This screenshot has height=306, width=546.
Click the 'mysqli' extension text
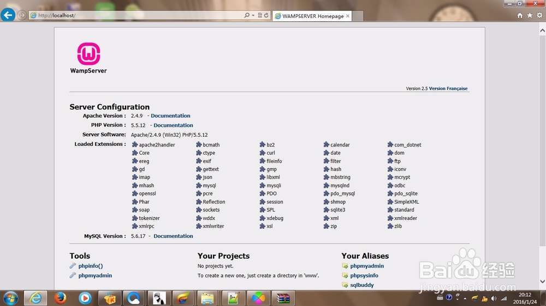[x=274, y=186]
